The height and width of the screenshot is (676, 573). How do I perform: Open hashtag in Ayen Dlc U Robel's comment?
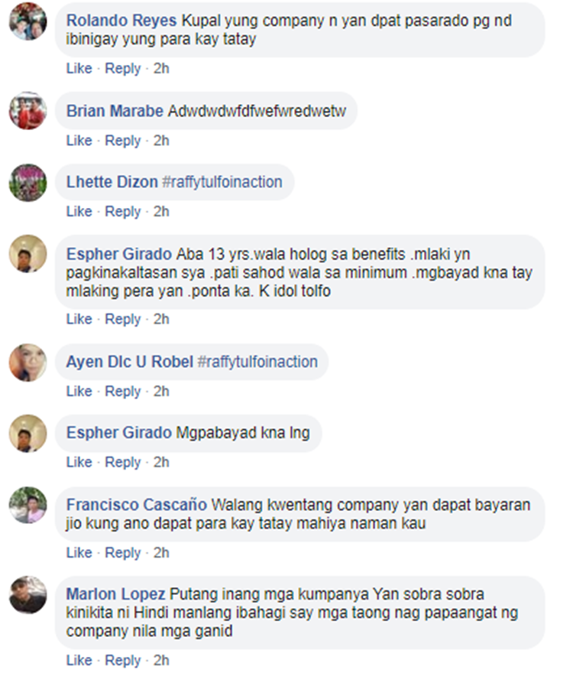coord(257,362)
